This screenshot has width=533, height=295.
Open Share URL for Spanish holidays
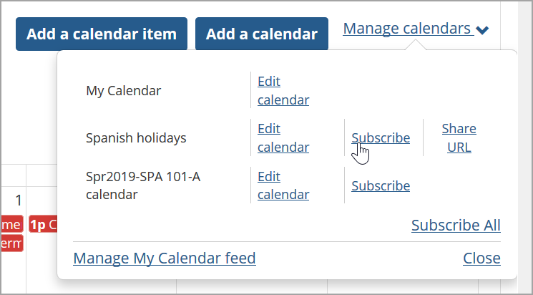coord(459,137)
